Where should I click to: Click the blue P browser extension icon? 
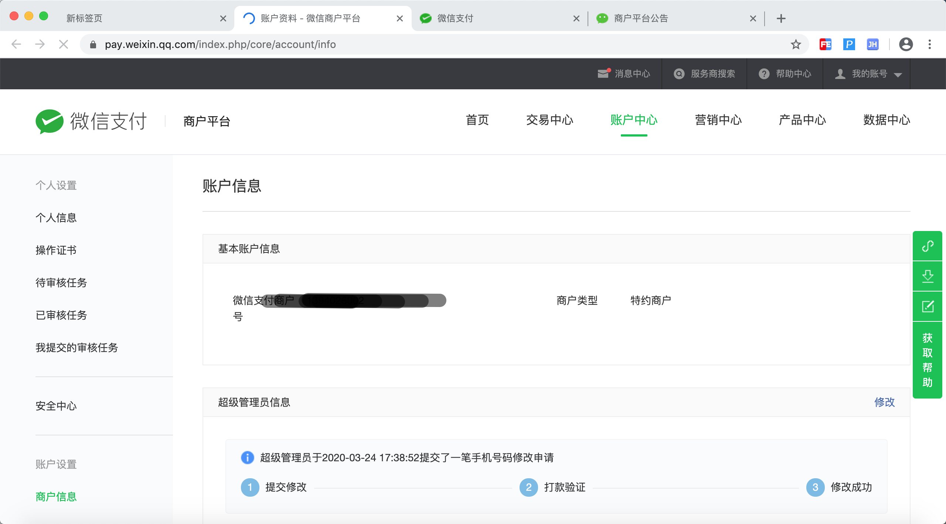849,45
